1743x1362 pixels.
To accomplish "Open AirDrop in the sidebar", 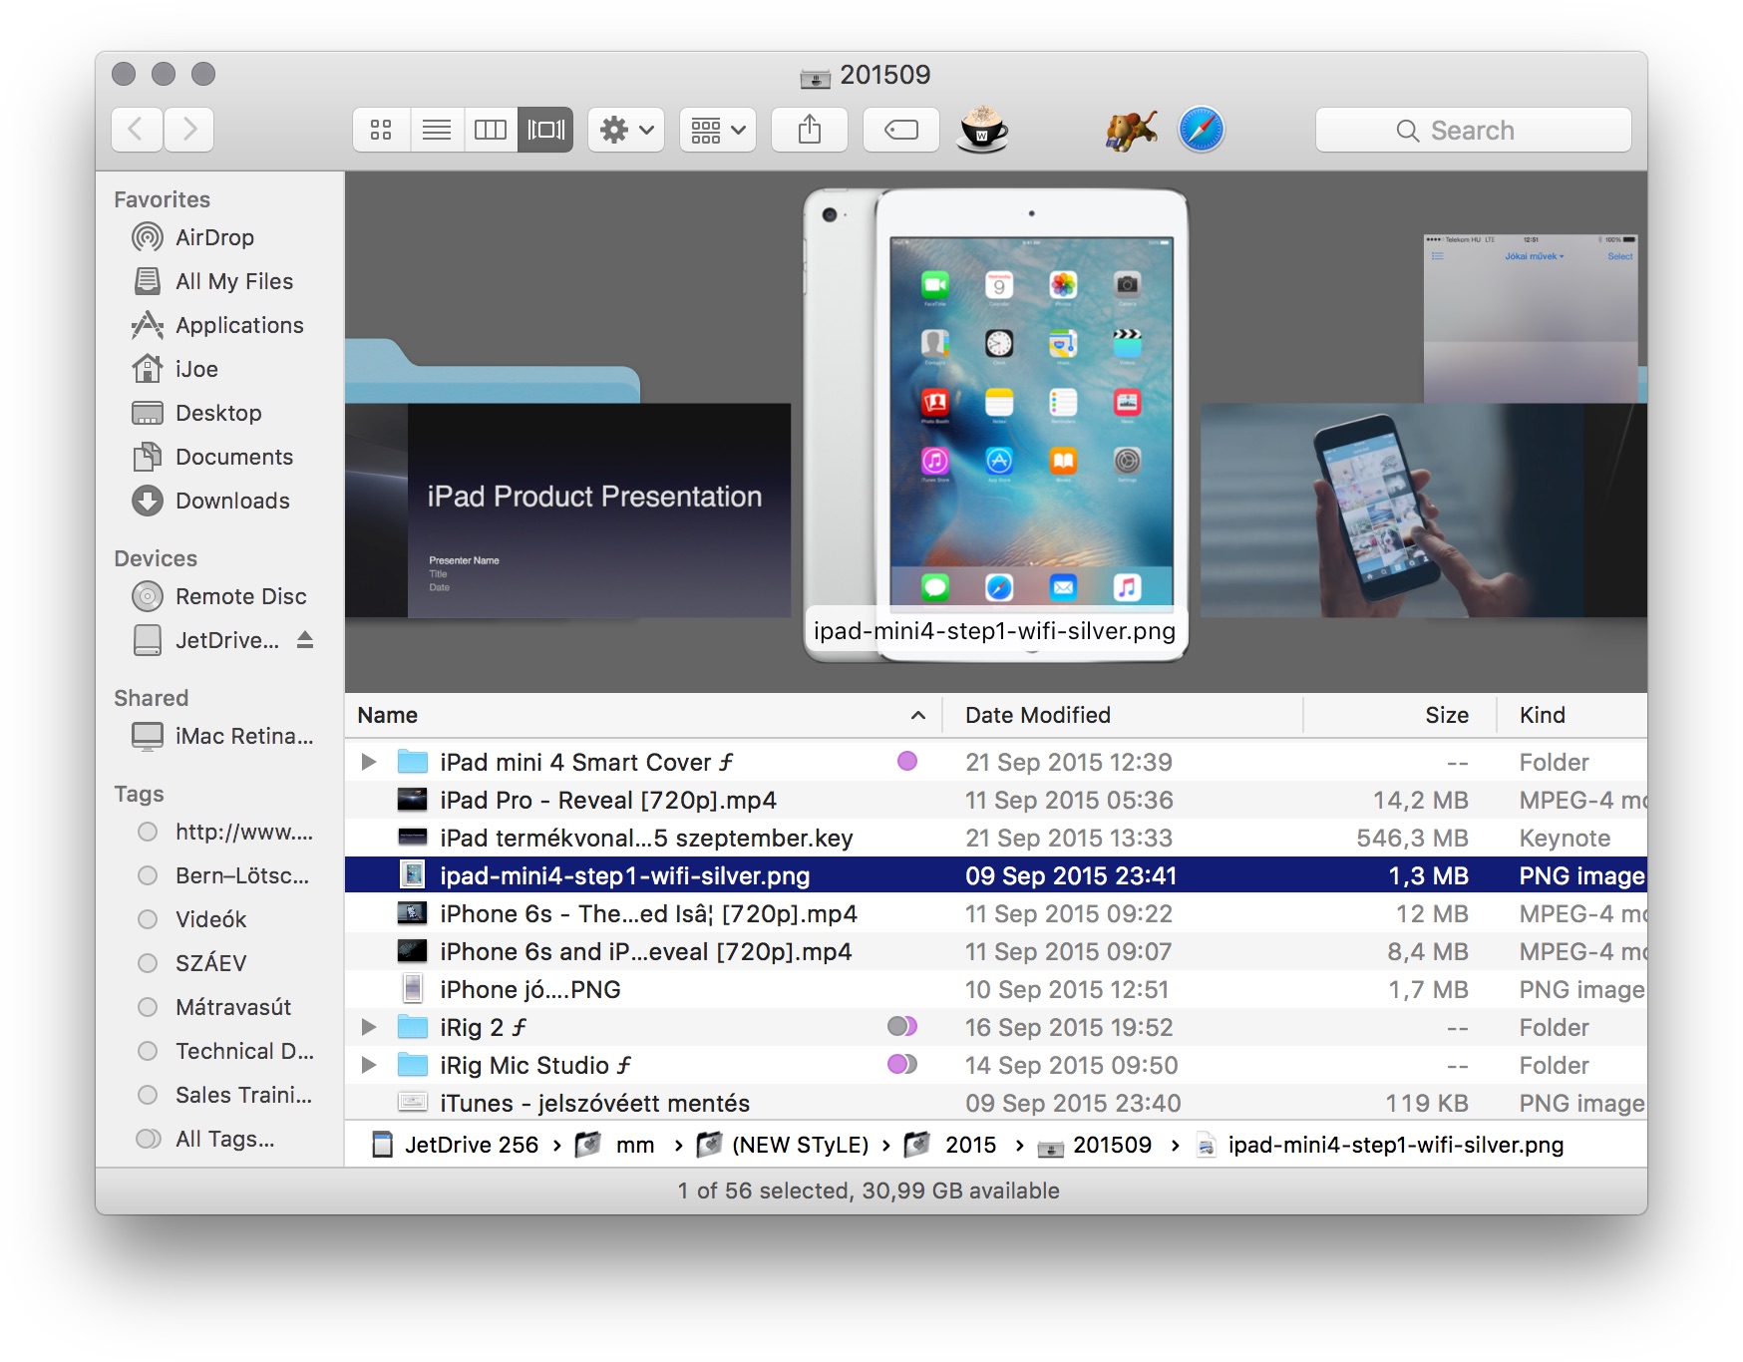I will pyautogui.click(x=220, y=237).
